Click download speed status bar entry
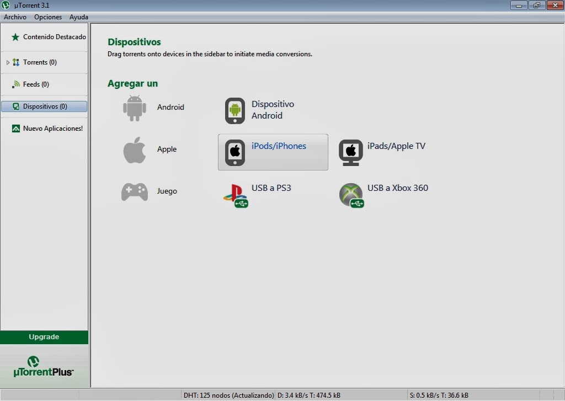 [309, 395]
